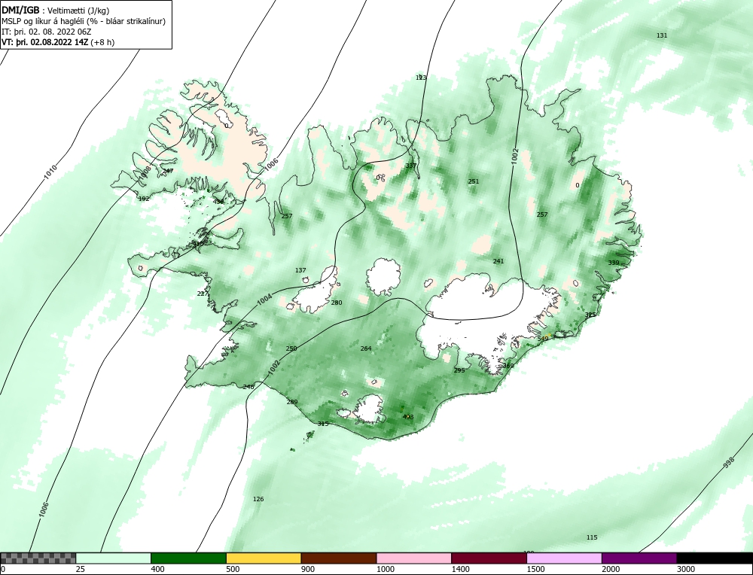
Task: Click the checkered 0–25 legend swatch
Action: [38, 558]
